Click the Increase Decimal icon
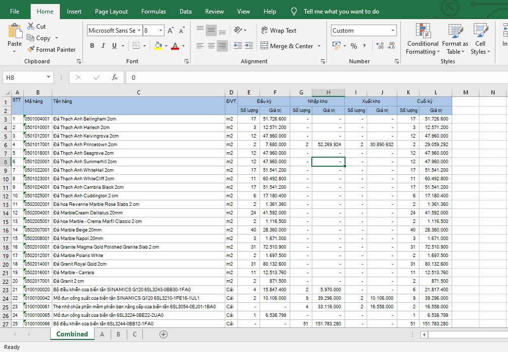 (x=379, y=46)
